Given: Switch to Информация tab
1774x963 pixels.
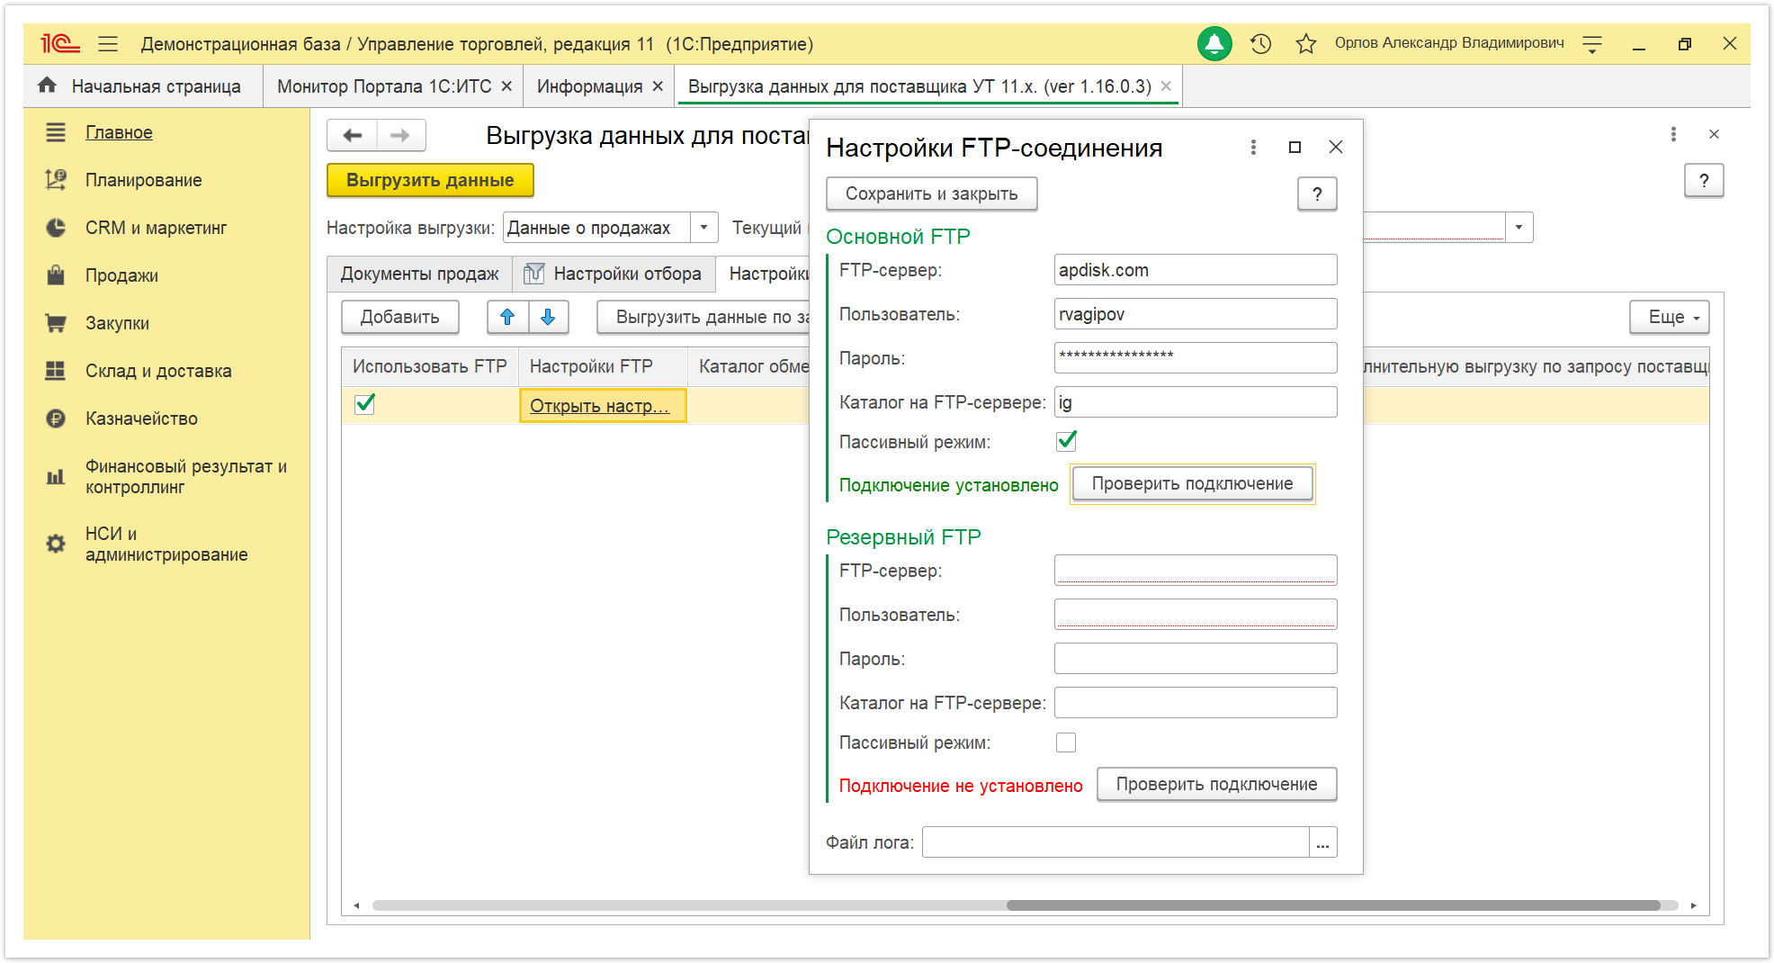Looking at the screenshot, I should click(589, 86).
